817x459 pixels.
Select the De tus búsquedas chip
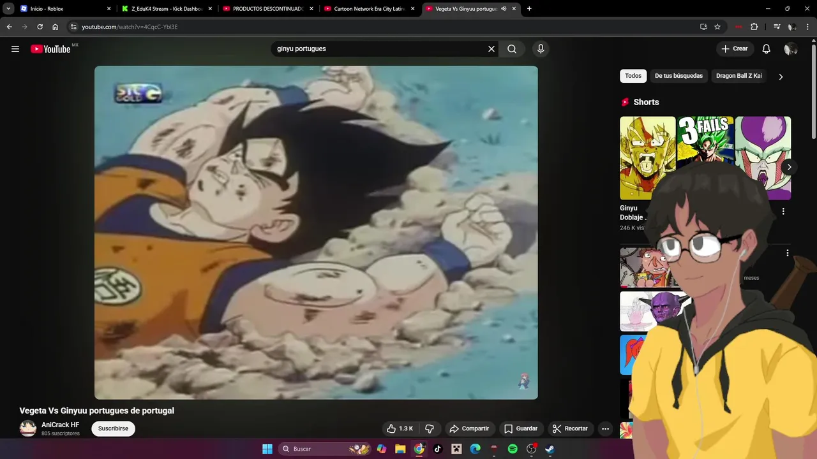tap(678, 76)
